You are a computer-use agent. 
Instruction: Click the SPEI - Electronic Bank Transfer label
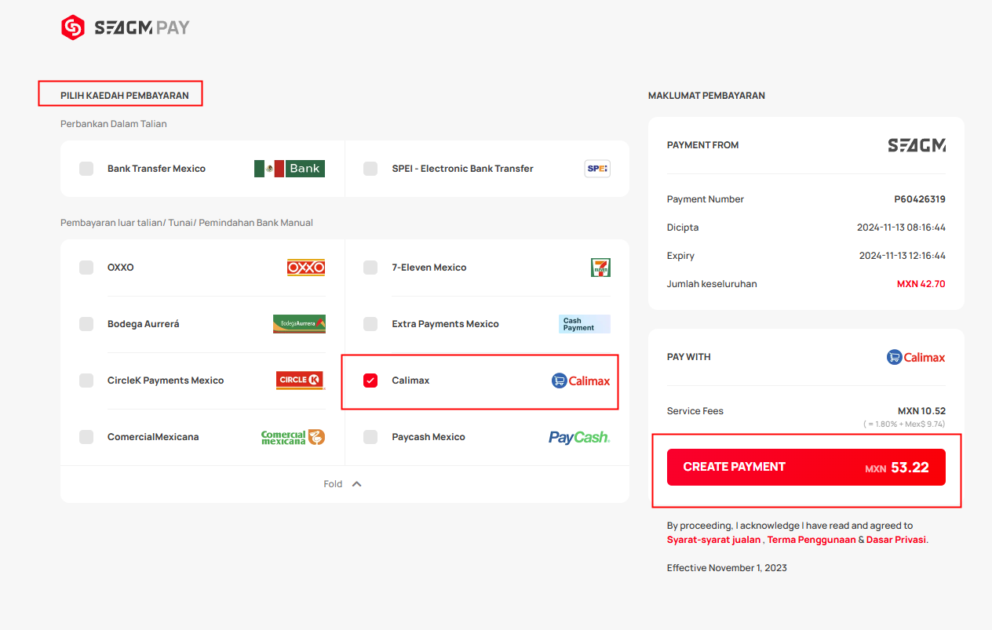pos(462,169)
